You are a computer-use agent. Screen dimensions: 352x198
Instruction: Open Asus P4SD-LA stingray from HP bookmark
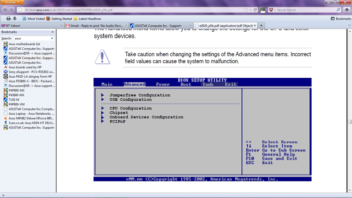(28, 77)
